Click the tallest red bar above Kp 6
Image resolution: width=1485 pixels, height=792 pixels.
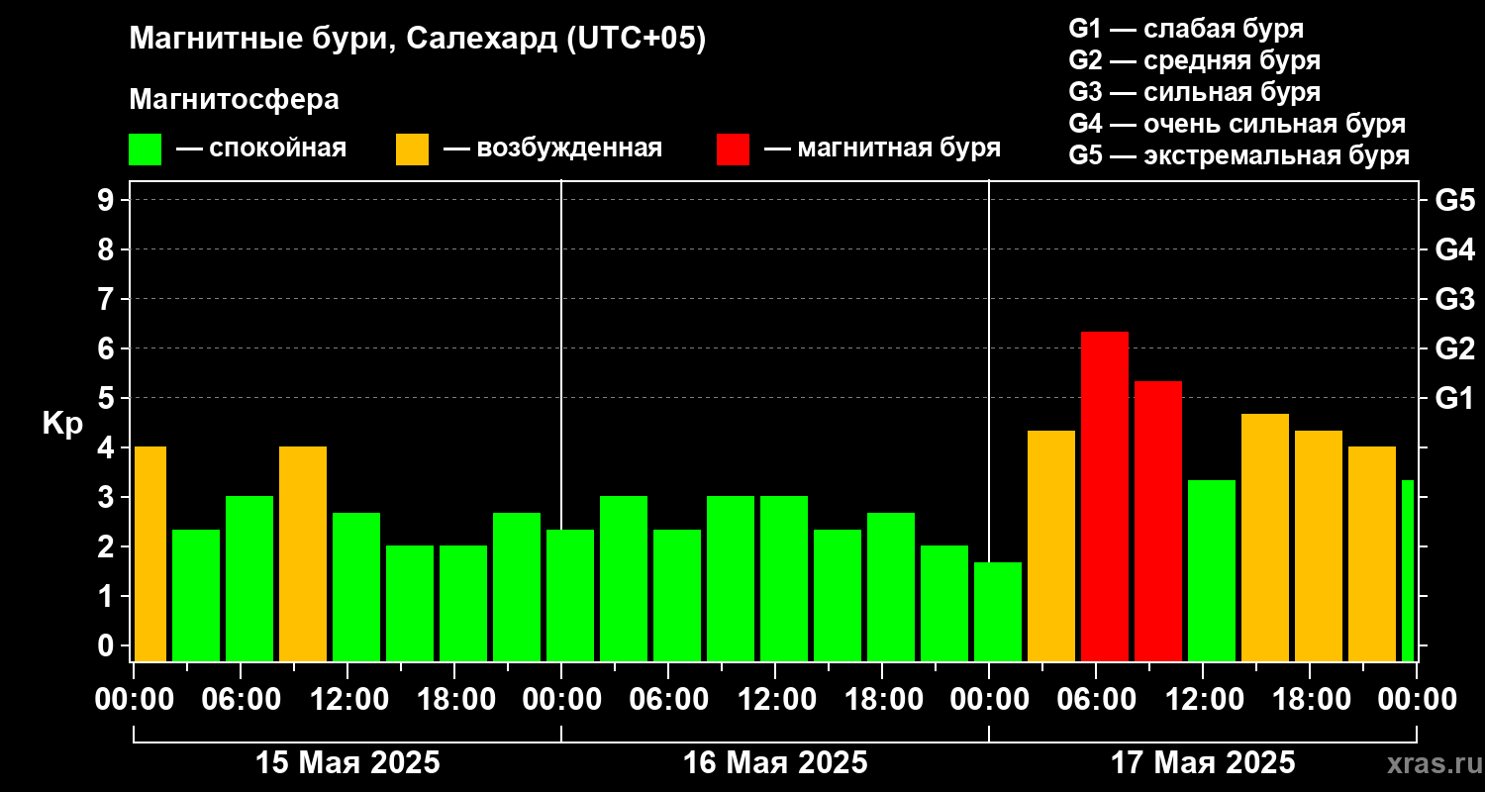click(1105, 496)
